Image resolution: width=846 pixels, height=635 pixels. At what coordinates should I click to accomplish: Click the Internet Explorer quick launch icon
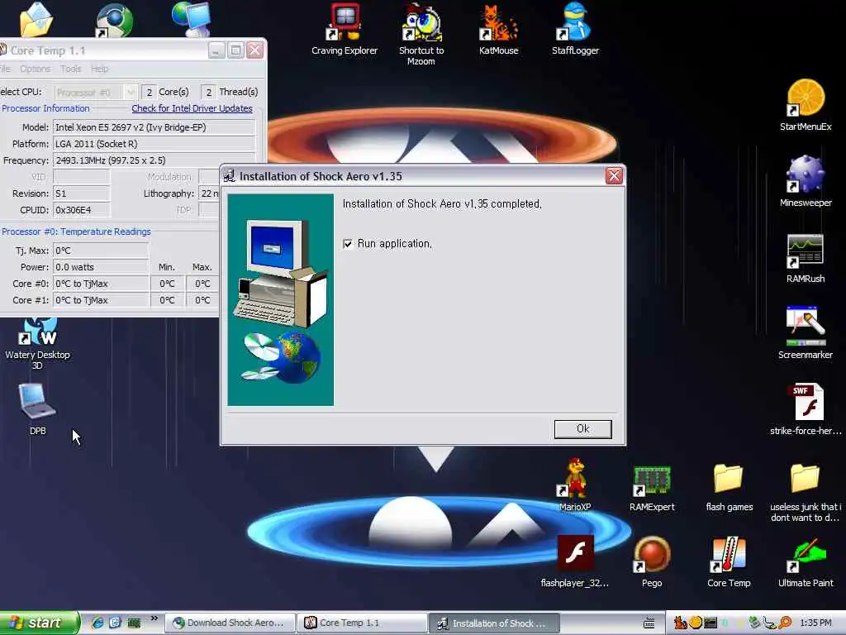click(97, 623)
